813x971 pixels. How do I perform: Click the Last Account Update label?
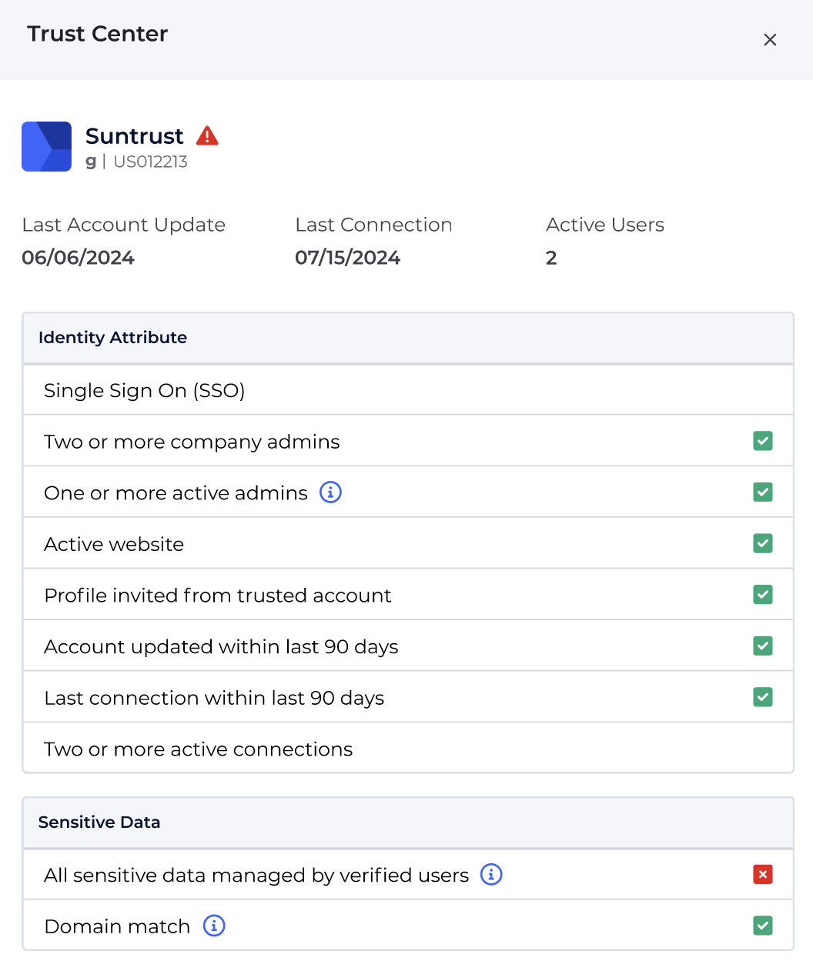[124, 225]
